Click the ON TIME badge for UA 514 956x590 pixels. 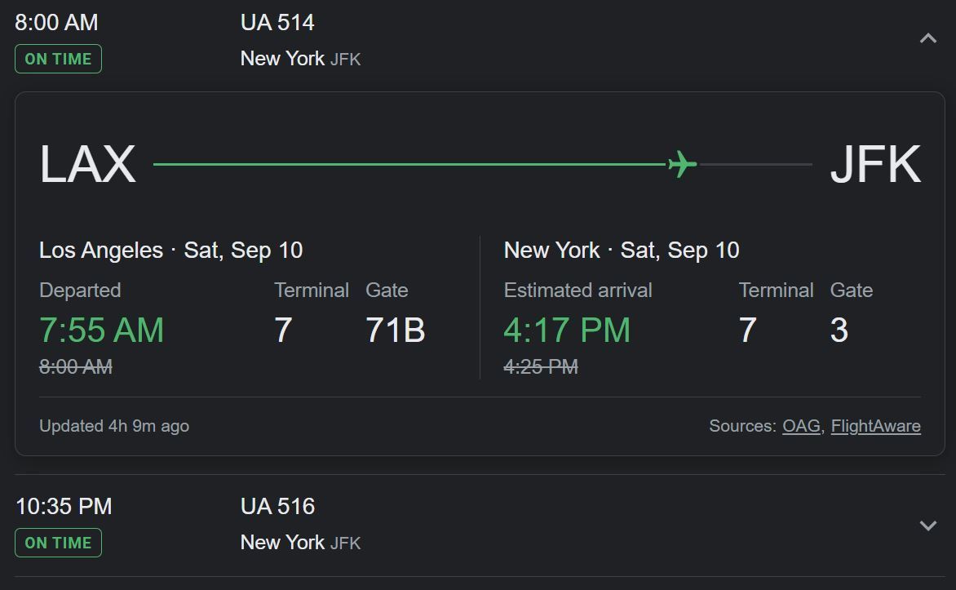click(x=58, y=60)
